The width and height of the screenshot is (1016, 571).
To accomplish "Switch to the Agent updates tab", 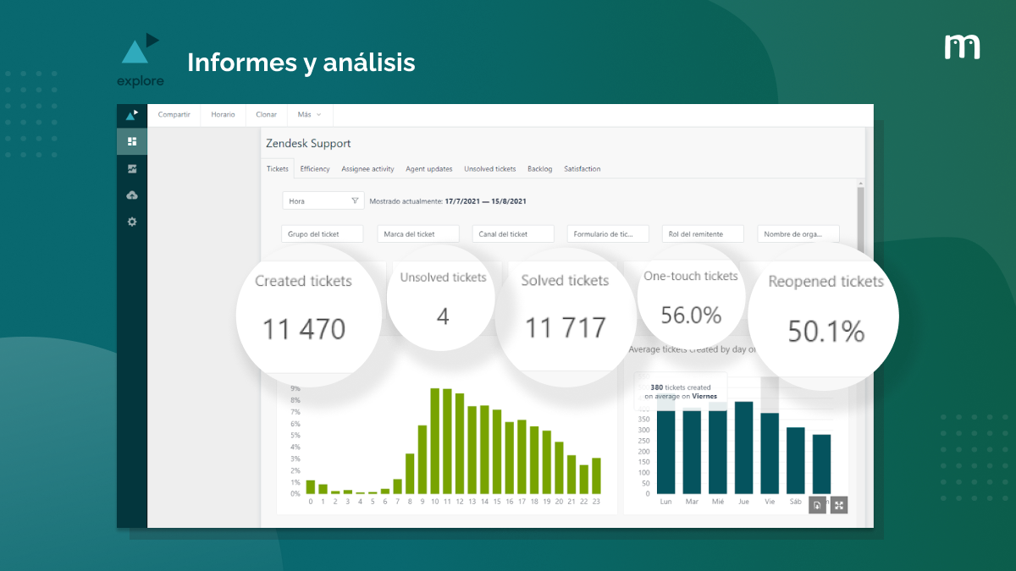I will tap(429, 169).
